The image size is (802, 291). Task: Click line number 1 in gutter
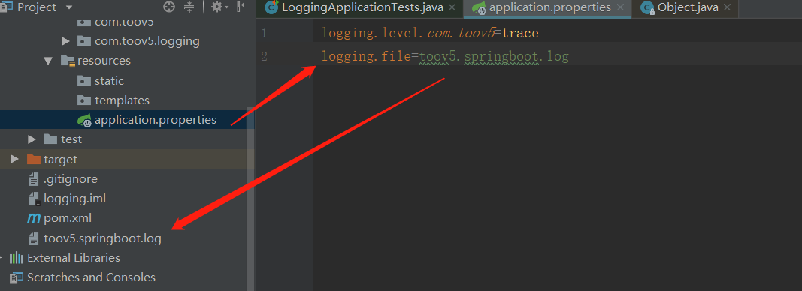[x=264, y=34]
